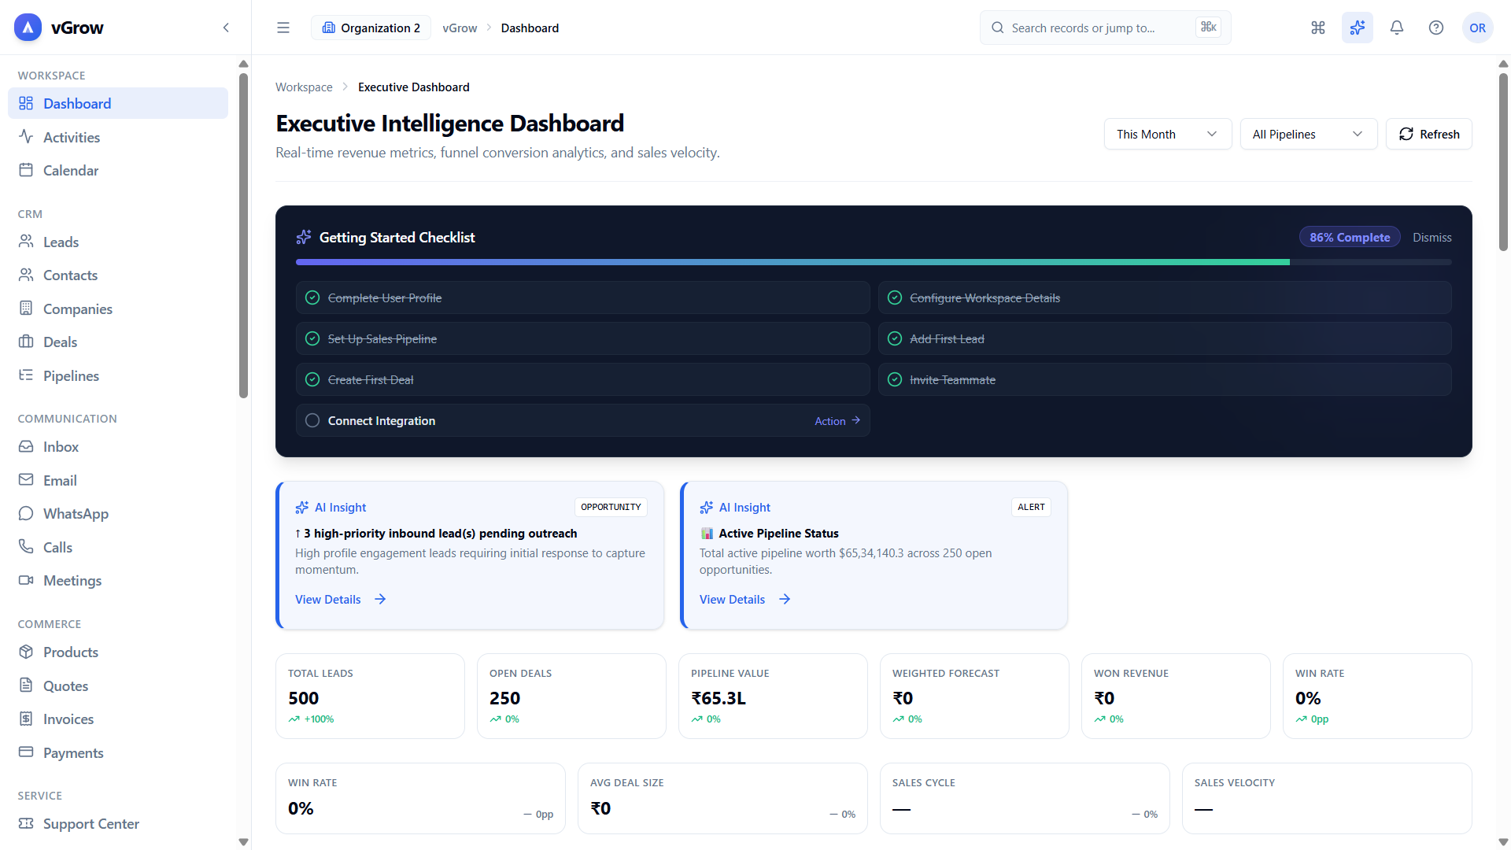The width and height of the screenshot is (1511, 850).
Task: View Details of the inbound leads insight
Action: (341, 599)
